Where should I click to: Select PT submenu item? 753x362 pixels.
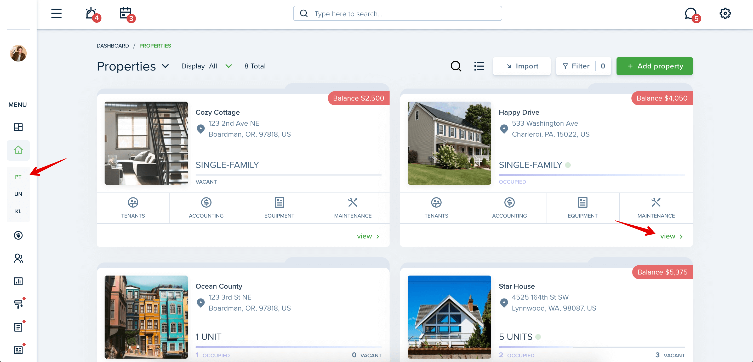[18, 177]
